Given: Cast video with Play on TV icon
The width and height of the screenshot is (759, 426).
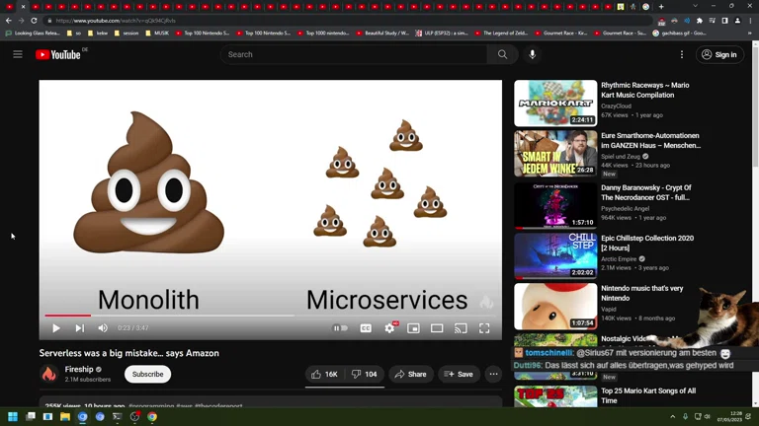Looking at the screenshot, I should click(461, 328).
